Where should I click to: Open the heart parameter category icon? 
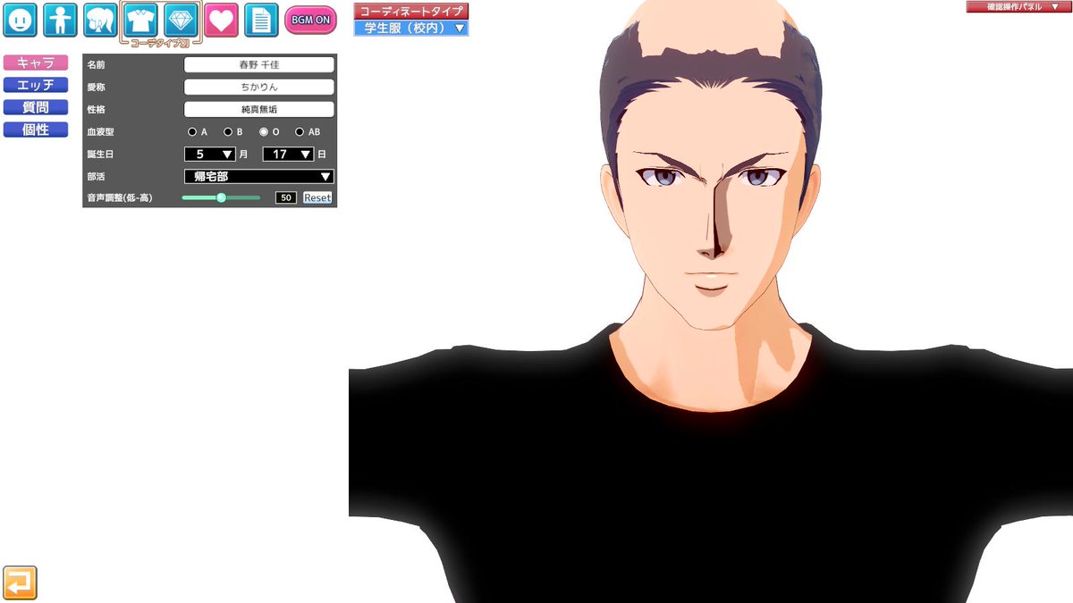[x=222, y=20]
